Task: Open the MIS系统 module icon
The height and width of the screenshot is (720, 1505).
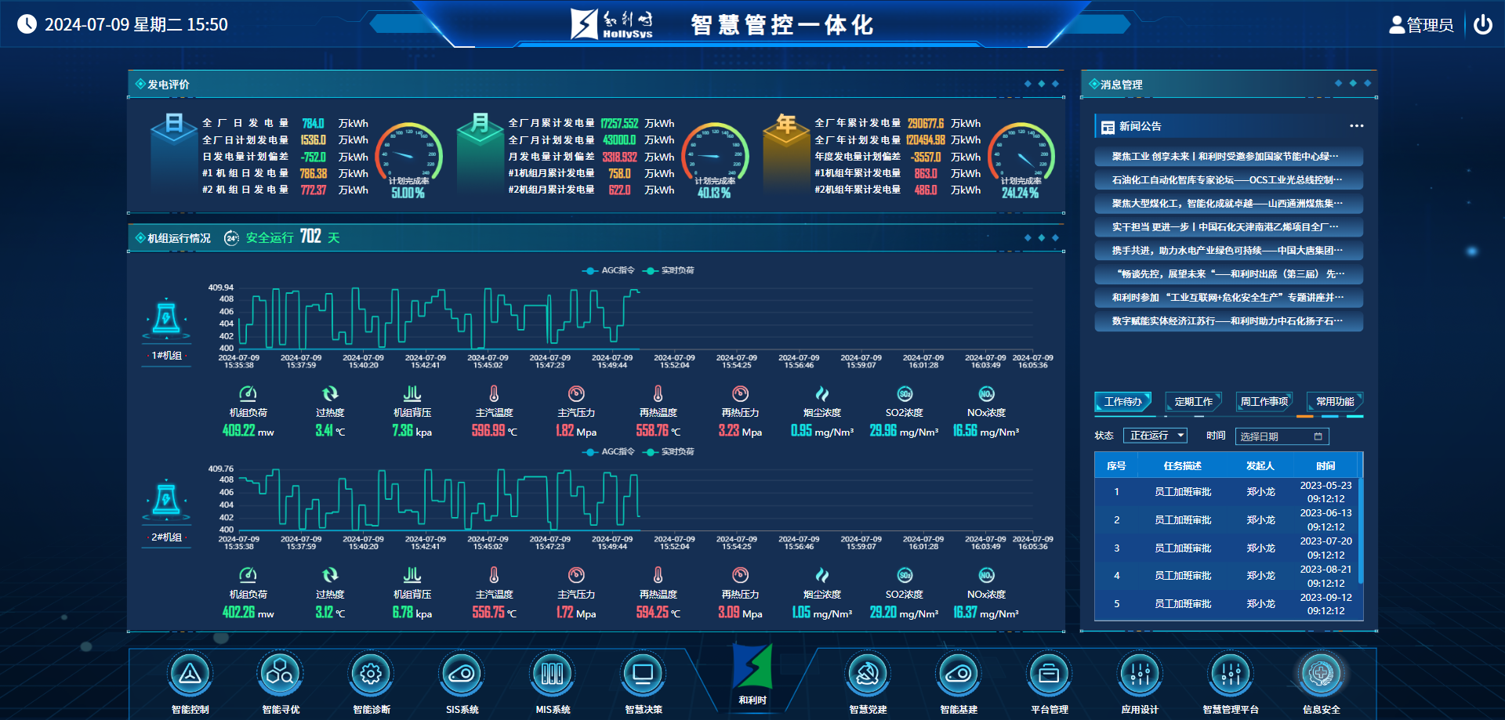Action: [x=553, y=674]
